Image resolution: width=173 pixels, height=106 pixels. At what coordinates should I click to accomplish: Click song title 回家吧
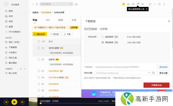52,59
